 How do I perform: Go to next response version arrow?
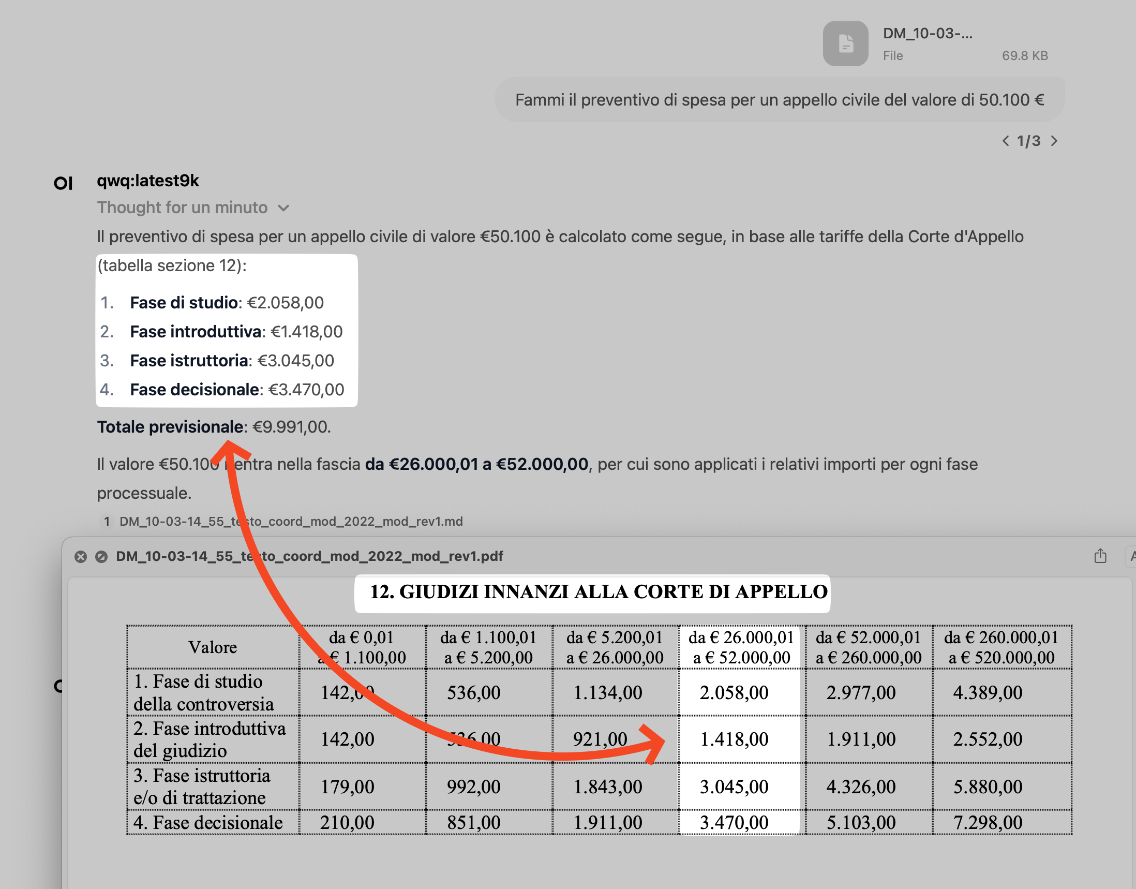(1054, 141)
